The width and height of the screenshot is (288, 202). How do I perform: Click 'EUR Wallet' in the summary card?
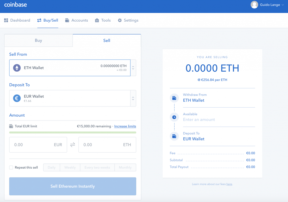click(x=193, y=139)
